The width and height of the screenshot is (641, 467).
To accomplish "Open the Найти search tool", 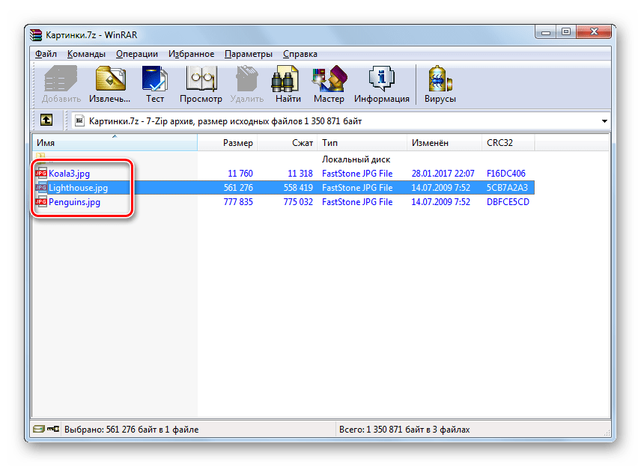I will 288,84.
